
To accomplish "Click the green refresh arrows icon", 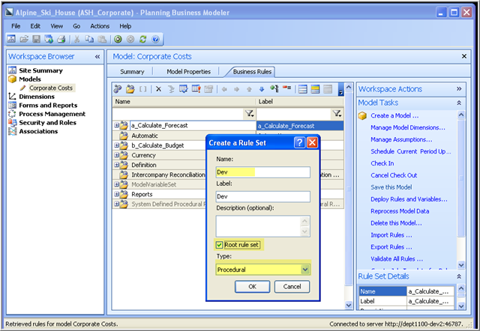I will (143, 39).
